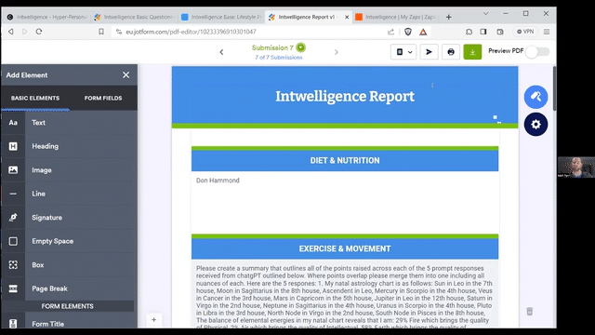Bookmark this page
This screenshot has width=595, height=335.
[101, 32]
